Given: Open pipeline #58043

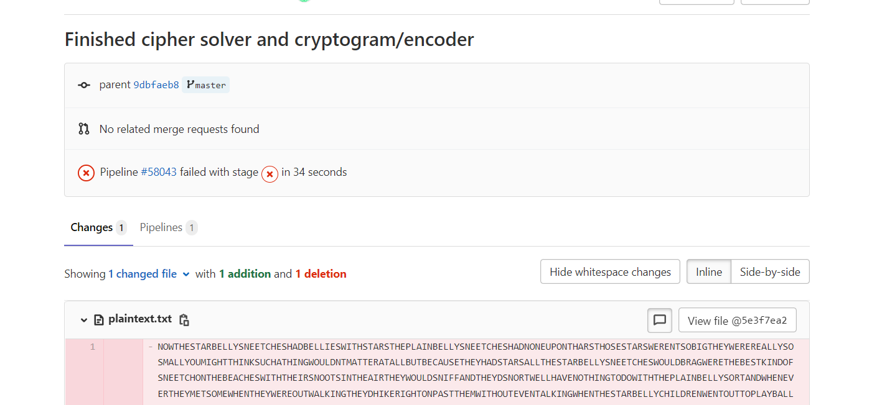Looking at the screenshot, I should [159, 172].
